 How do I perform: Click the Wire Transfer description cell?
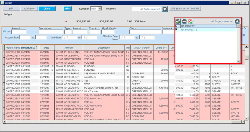(104, 91)
